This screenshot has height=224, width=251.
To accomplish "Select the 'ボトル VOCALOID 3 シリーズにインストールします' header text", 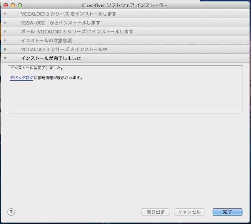I will (x=77, y=32).
